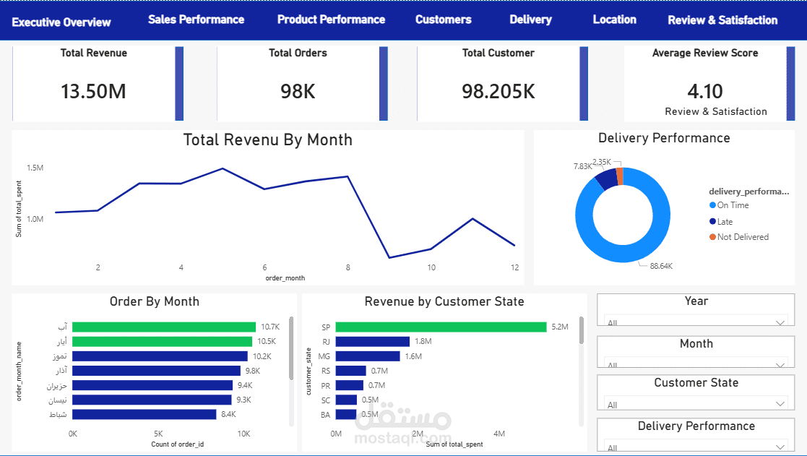Click the On Time legend marker
The image size is (807, 456).
click(713, 205)
